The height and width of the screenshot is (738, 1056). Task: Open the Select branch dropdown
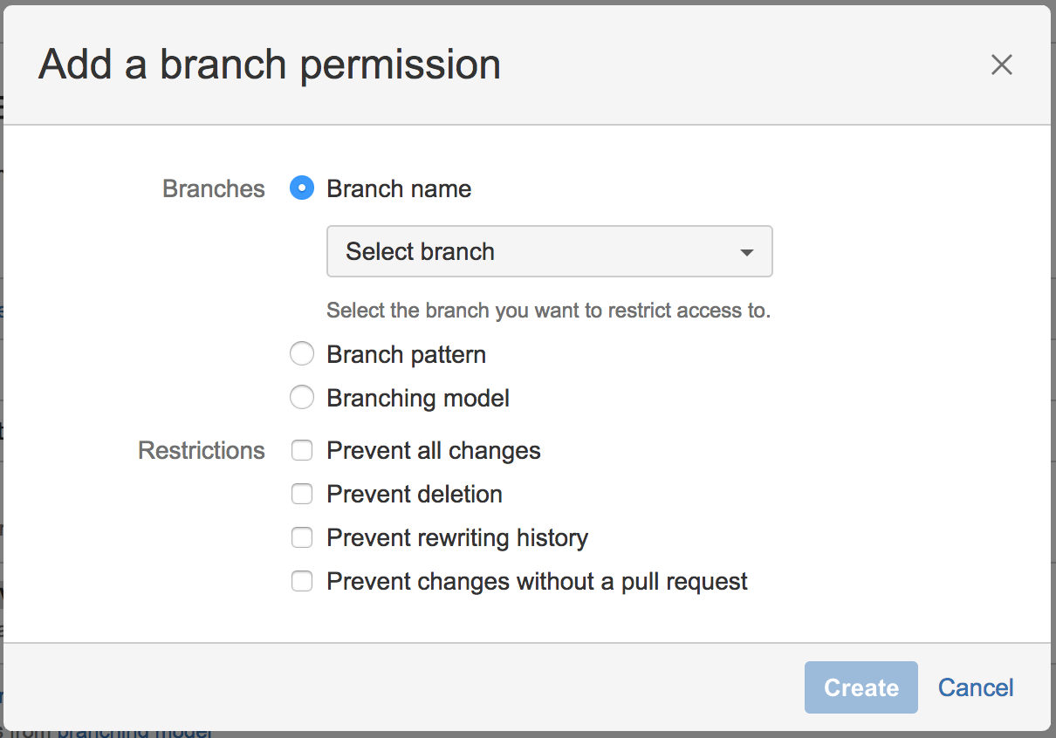click(550, 251)
